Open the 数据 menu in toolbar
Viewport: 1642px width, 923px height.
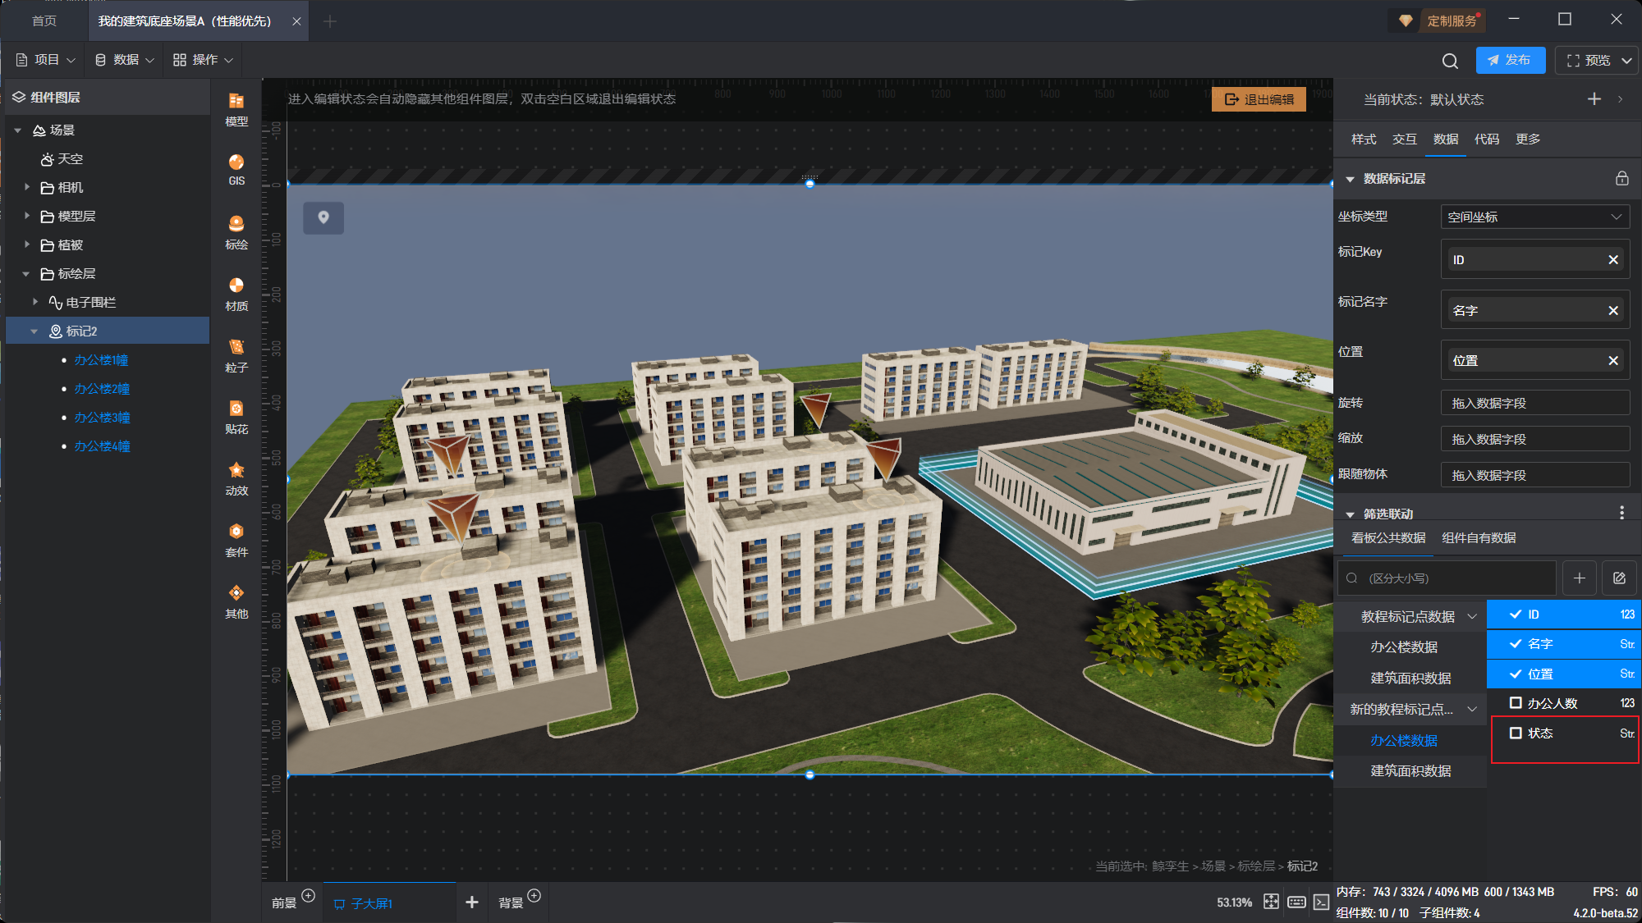(125, 60)
